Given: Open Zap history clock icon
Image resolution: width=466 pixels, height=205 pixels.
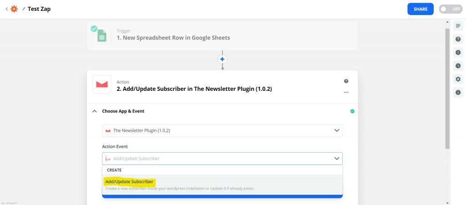Looking at the screenshot, I should click(458, 66).
